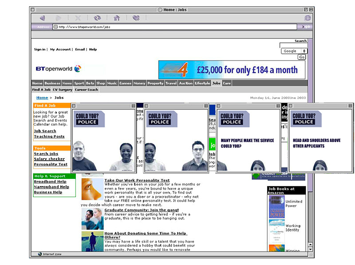
Task: Open the Business Help link
Action: pyautogui.click(x=48, y=192)
